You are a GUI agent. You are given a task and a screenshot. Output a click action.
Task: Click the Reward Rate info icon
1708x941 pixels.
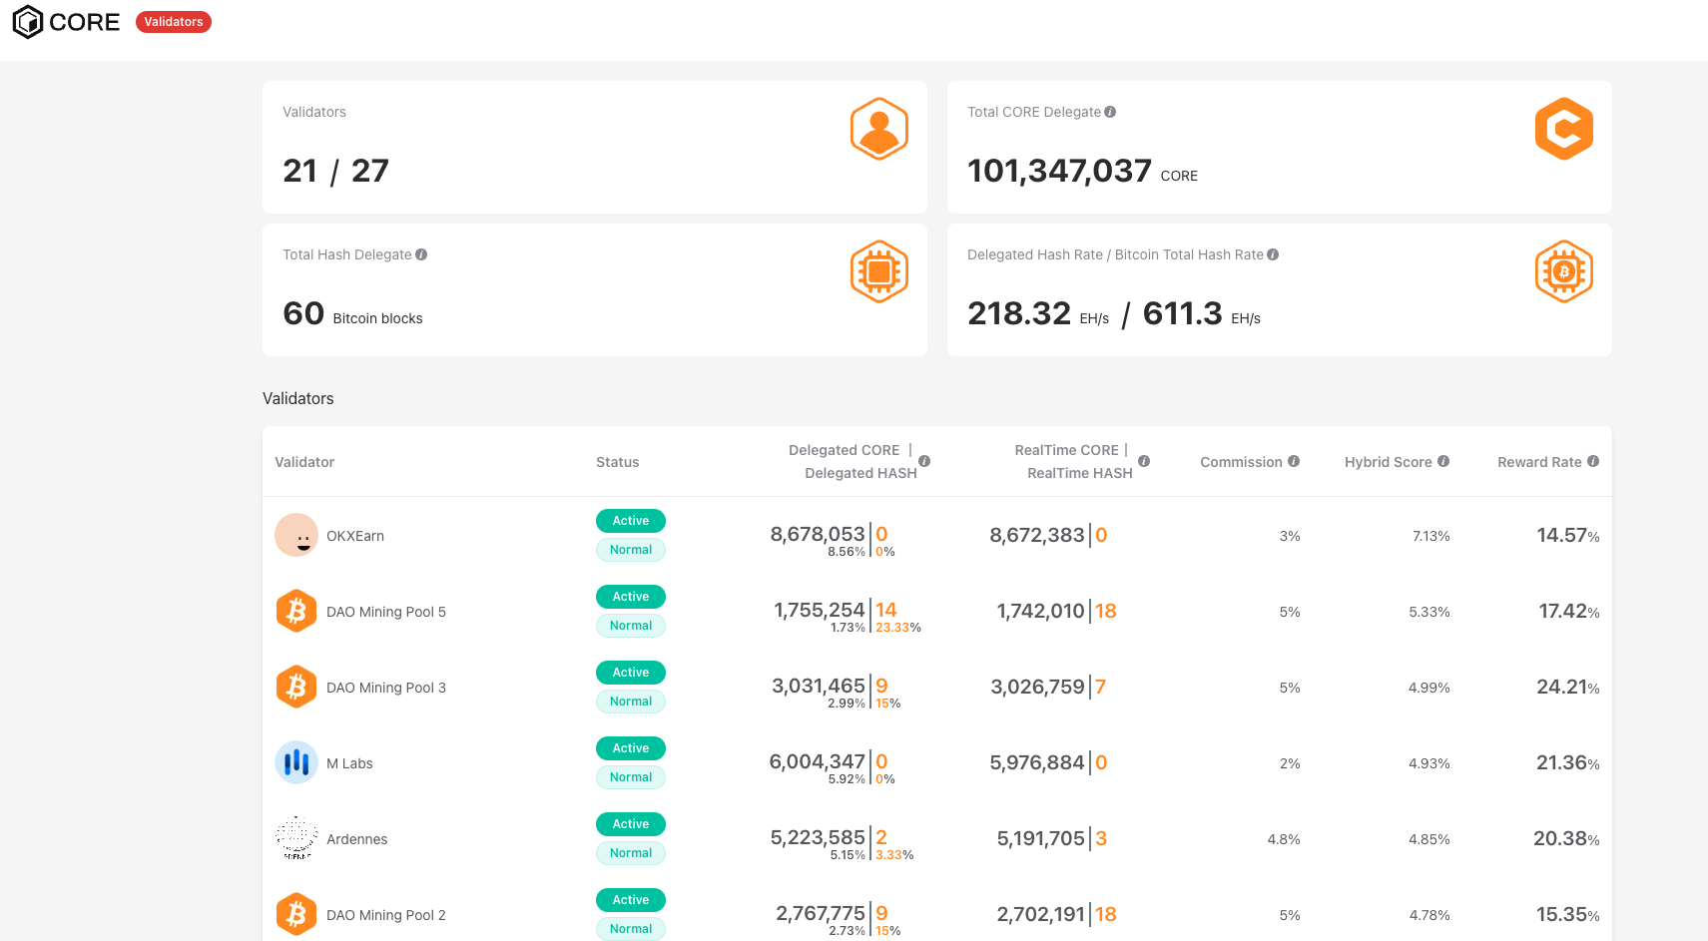pos(1593,461)
